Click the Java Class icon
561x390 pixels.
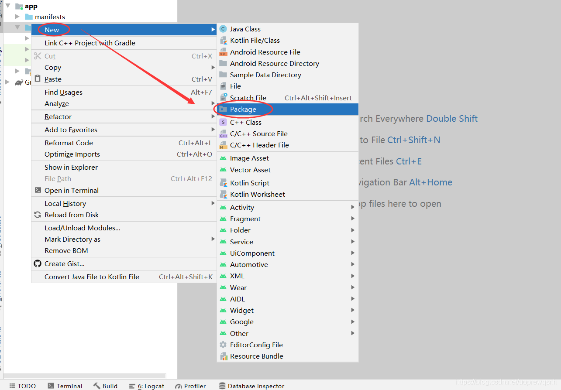[223, 29]
